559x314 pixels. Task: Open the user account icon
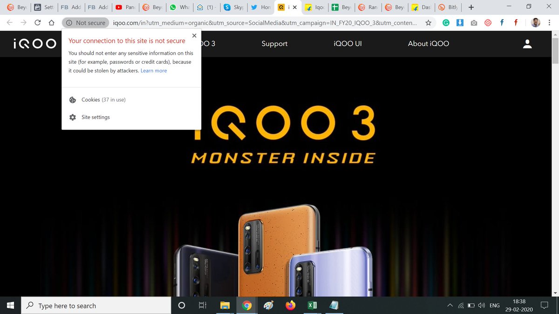pos(527,44)
